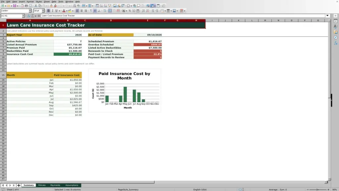Click the font color A swatch

(x=64, y=11)
